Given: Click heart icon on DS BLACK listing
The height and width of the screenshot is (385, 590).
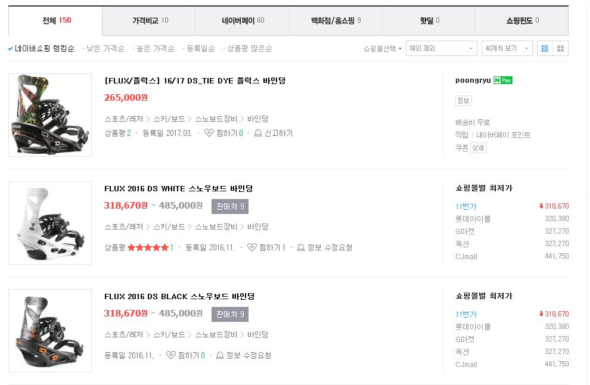Looking at the screenshot, I should (x=171, y=355).
